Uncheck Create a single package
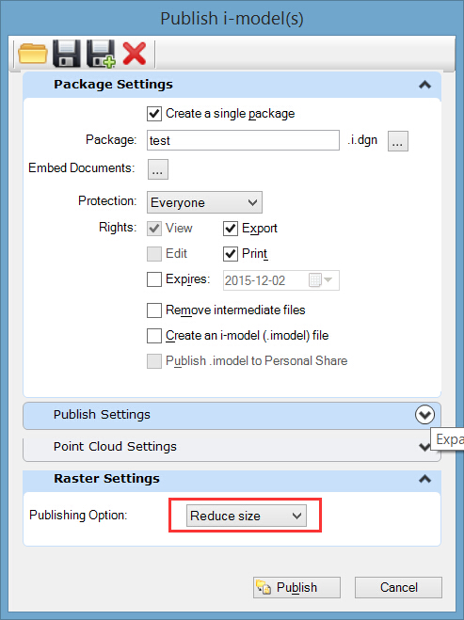This screenshot has height=620, width=464. coord(153,114)
